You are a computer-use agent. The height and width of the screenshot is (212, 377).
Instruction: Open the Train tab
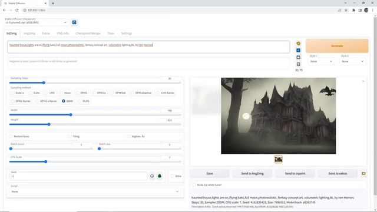click(111, 34)
